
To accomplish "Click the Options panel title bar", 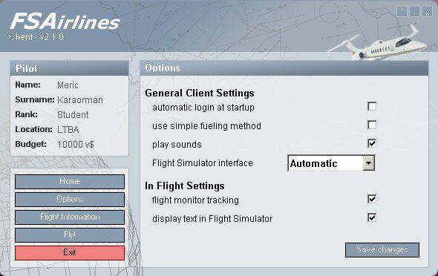I will pyautogui.click(x=284, y=68).
